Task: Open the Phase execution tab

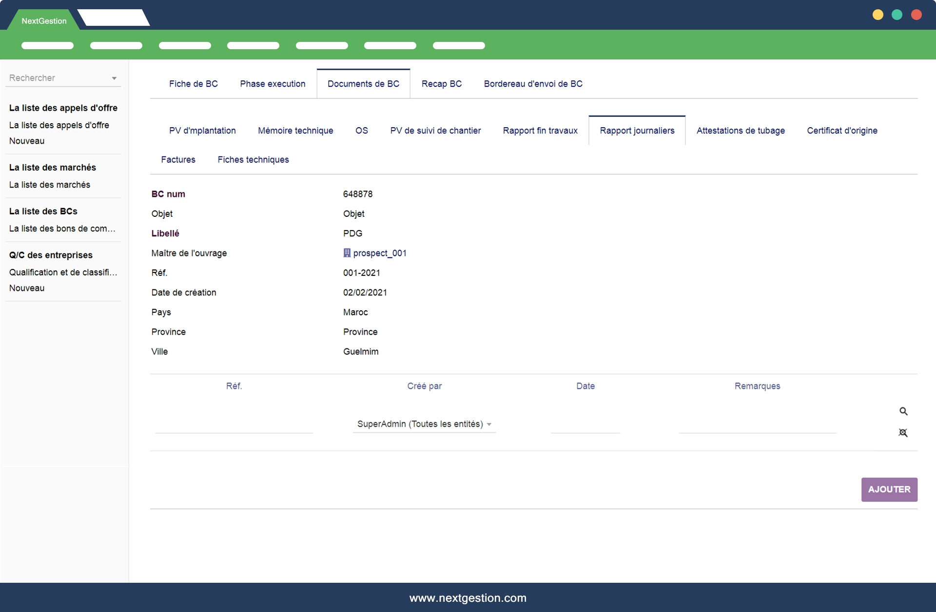Action: point(273,84)
